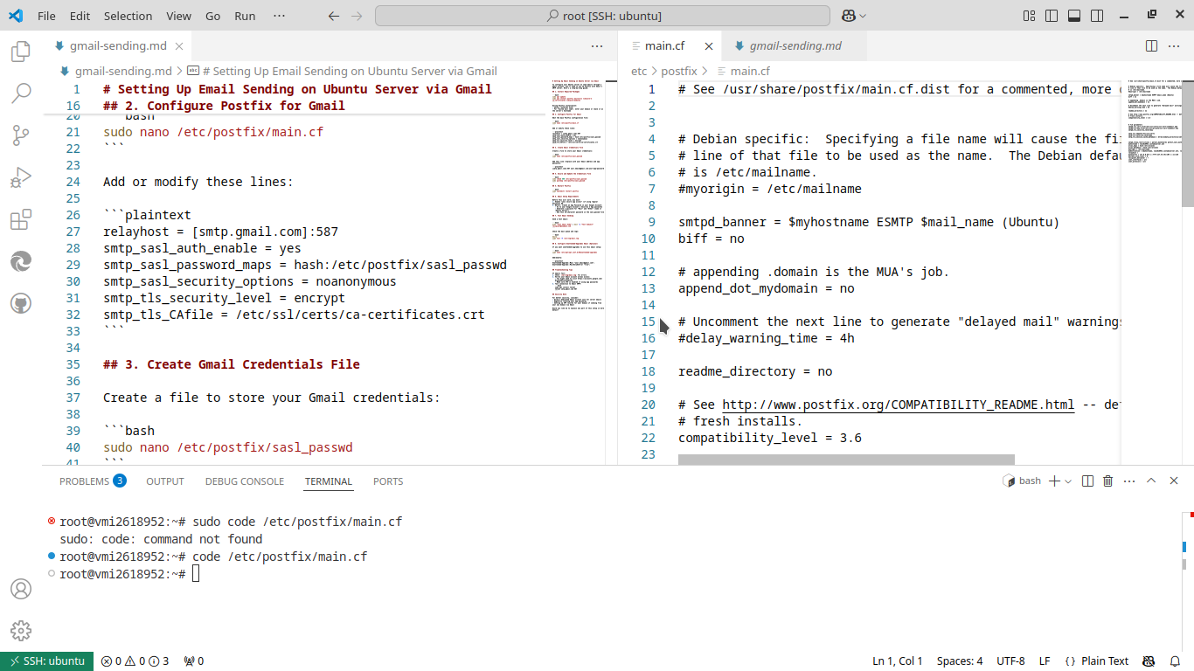Change language mode from Plain Text
This screenshot has height=671, width=1194.
pos(1105,661)
